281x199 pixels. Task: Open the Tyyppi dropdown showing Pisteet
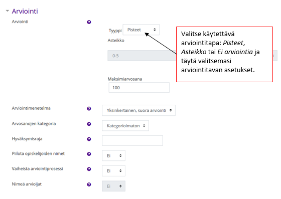[x=141, y=30]
